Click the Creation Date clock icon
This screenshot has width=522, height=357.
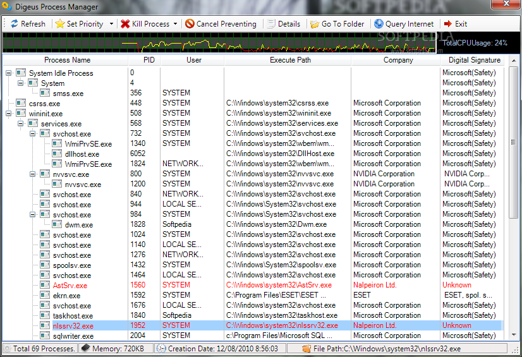coord(161,348)
